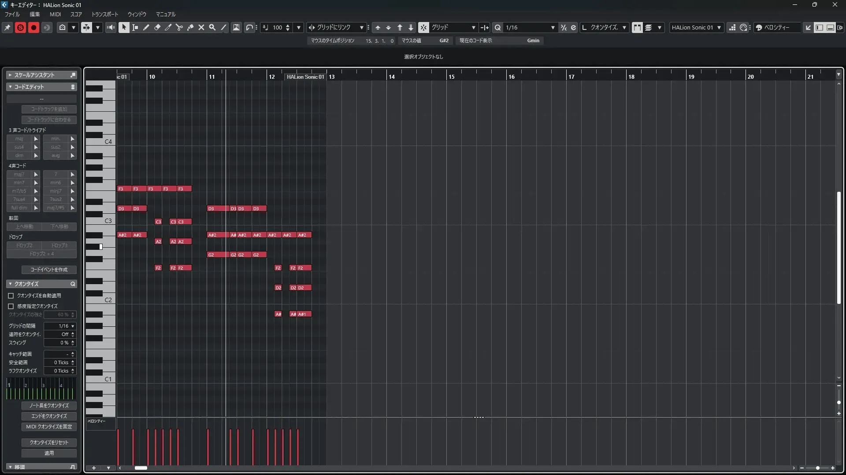This screenshot has width=846, height=475.
Task: Select the Scissors split tool
Action: click(x=179, y=27)
